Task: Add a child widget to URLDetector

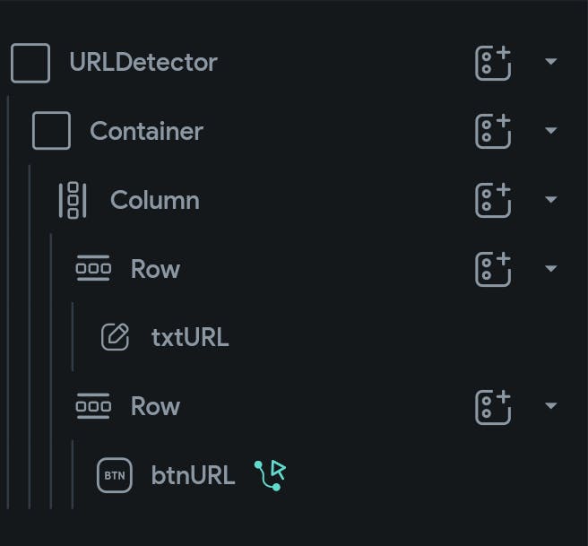Action: click(493, 63)
